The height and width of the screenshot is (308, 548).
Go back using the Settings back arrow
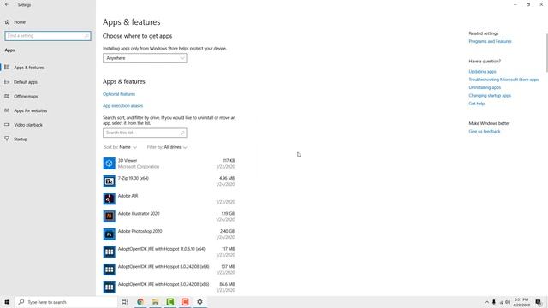point(7,4)
